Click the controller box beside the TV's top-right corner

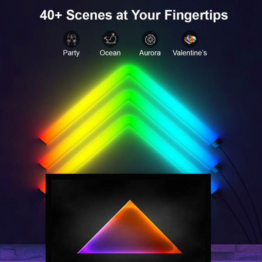click(217, 193)
